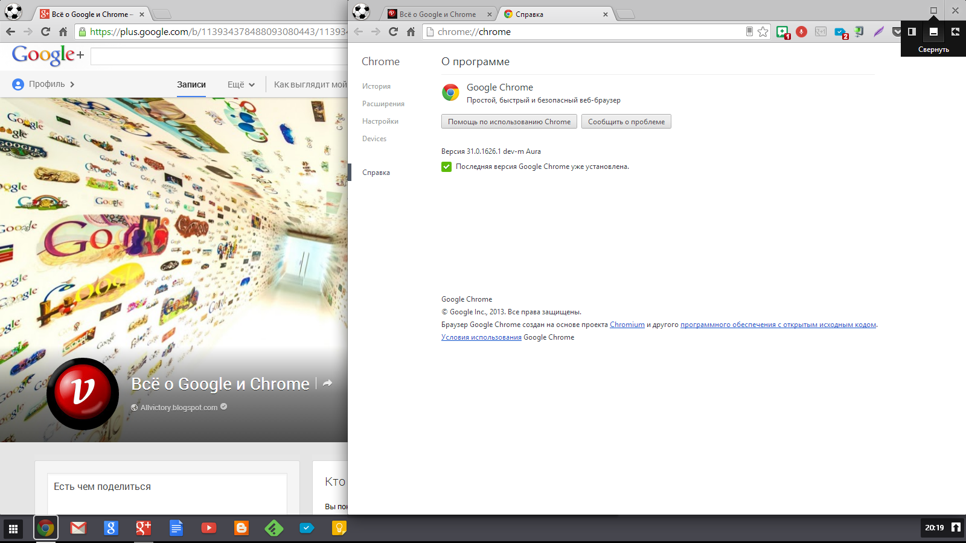
Task: Click the Версия 31.0.1626.1 dev-m Aura text
Action: point(491,151)
